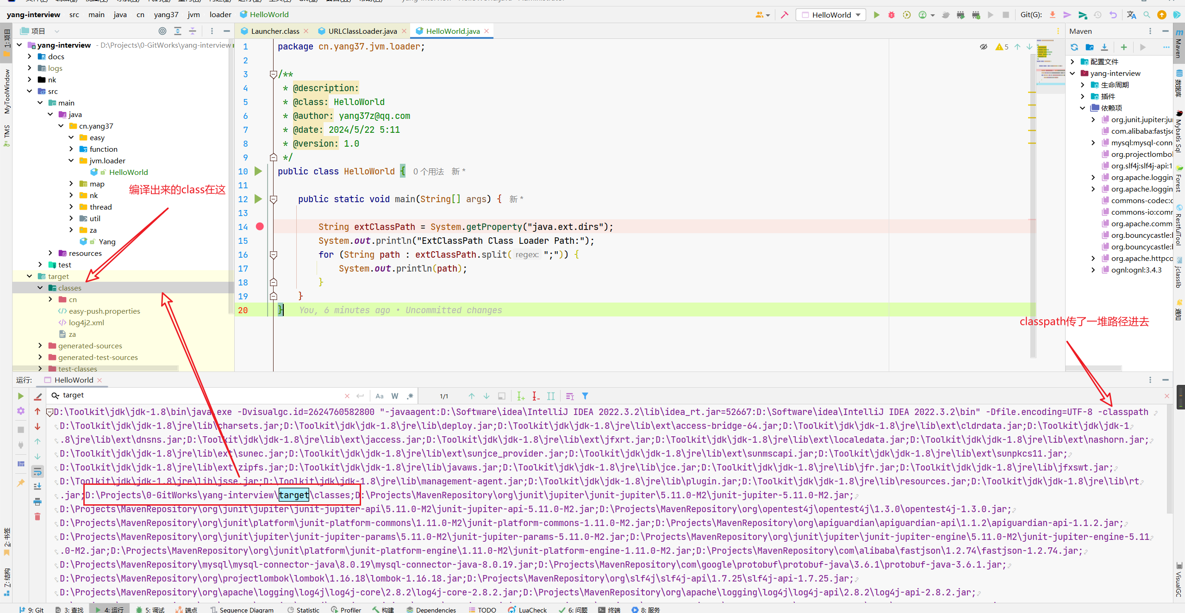Screen dimensions: 1185x613
Task: Open Profiler tool window
Action: tap(346, 609)
